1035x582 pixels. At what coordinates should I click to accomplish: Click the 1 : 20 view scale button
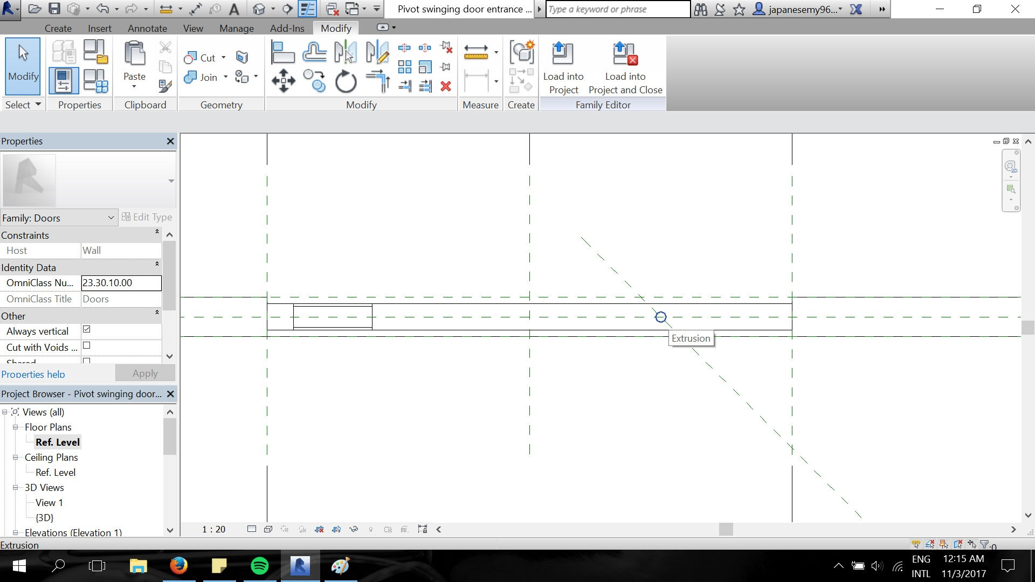(214, 529)
